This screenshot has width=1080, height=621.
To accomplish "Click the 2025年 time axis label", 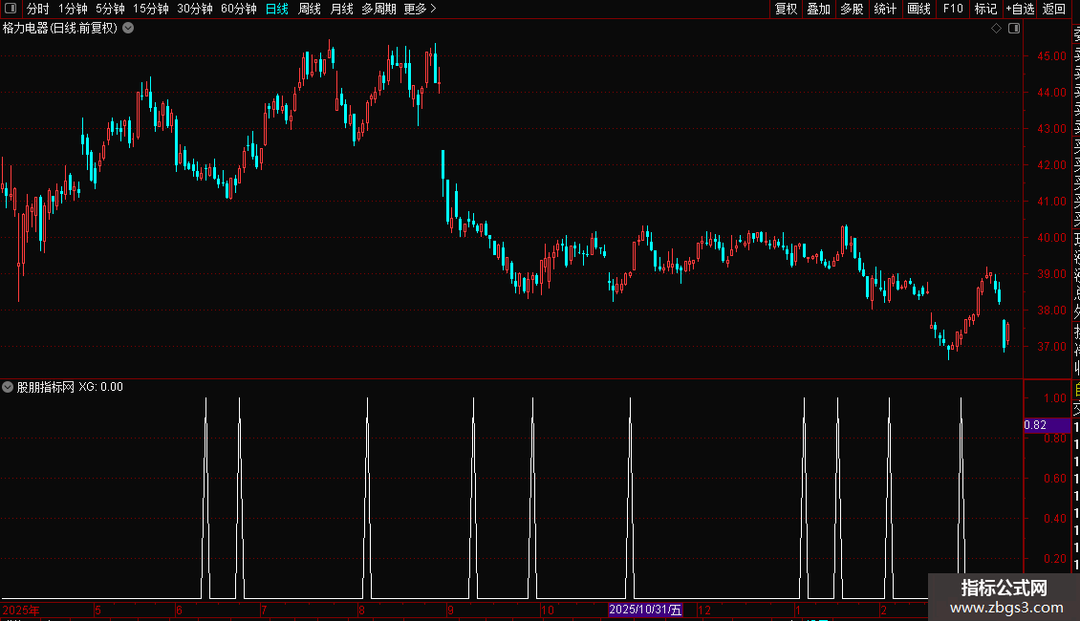I will [x=21, y=610].
